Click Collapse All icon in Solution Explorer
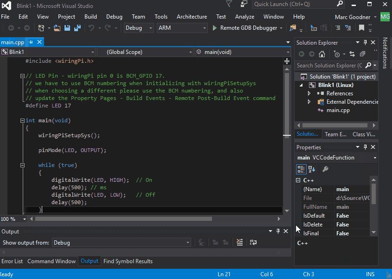This screenshot has height=279, width=392. (x=362, y=54)
